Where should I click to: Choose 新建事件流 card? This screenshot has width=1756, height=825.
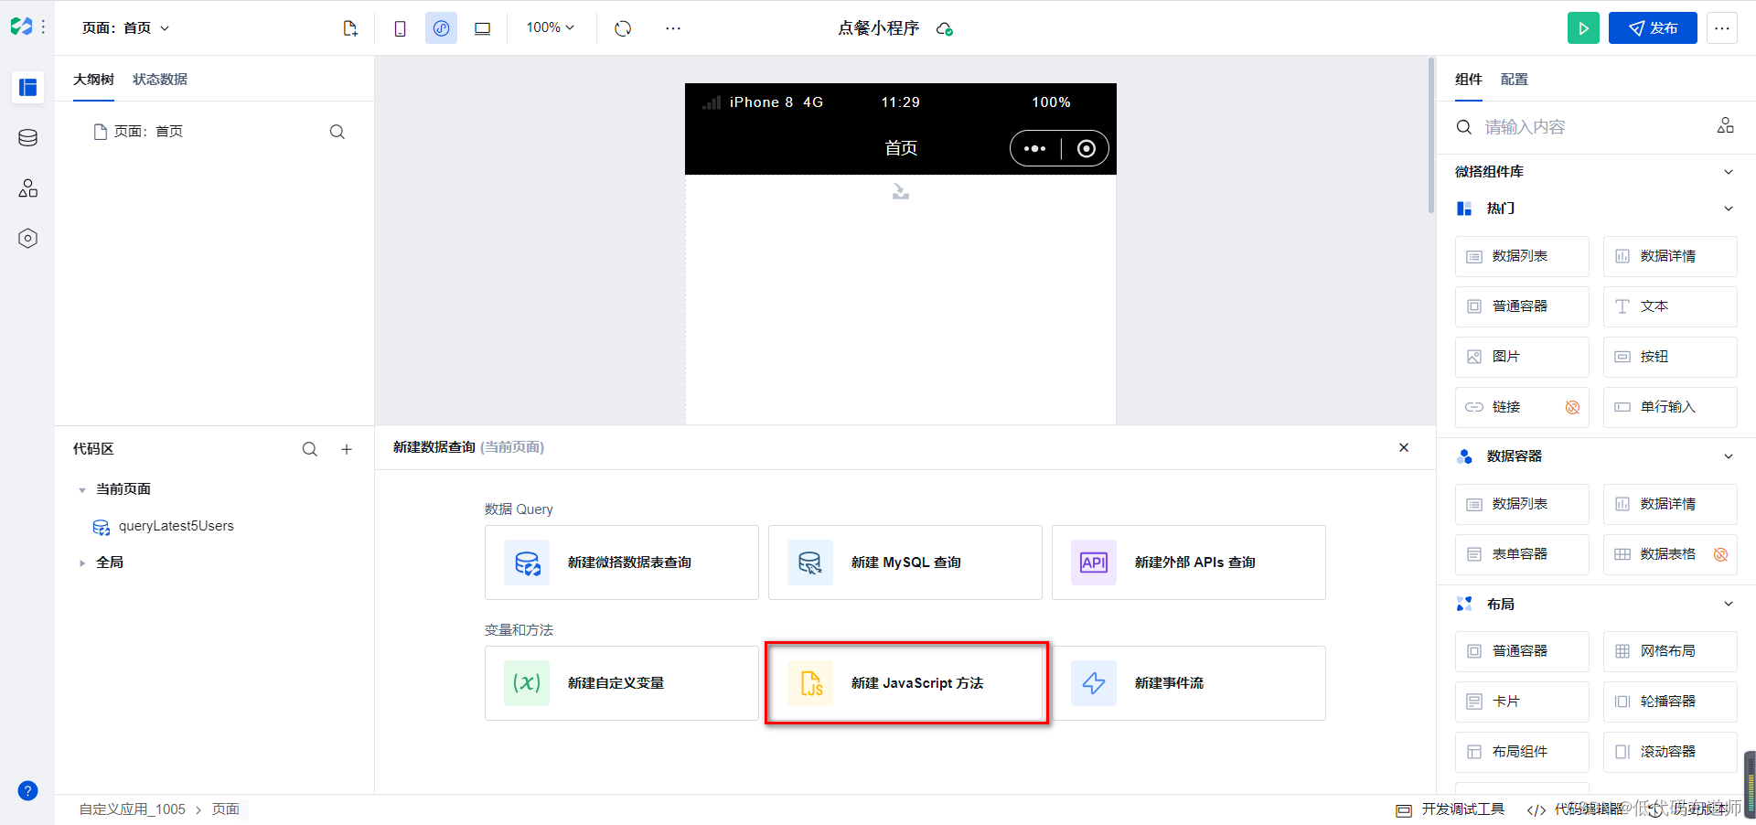point(1189,683)
